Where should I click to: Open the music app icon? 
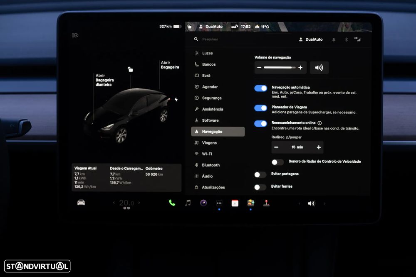click(x=188, y=203)
